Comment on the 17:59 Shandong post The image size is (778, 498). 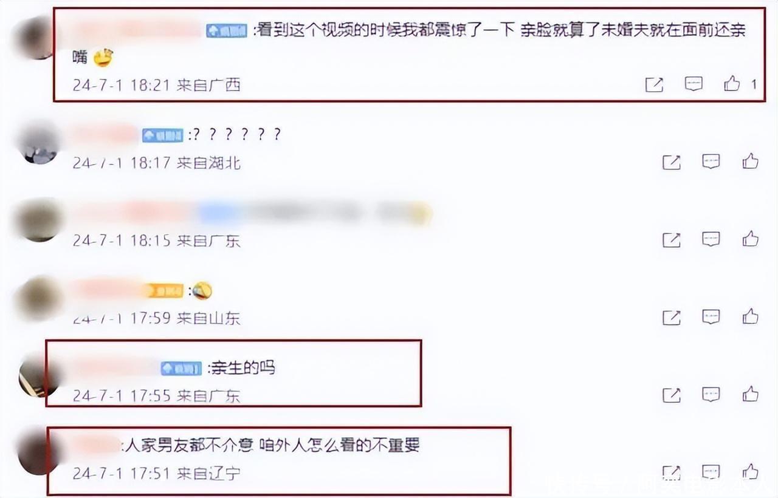(x=711, y=316)
